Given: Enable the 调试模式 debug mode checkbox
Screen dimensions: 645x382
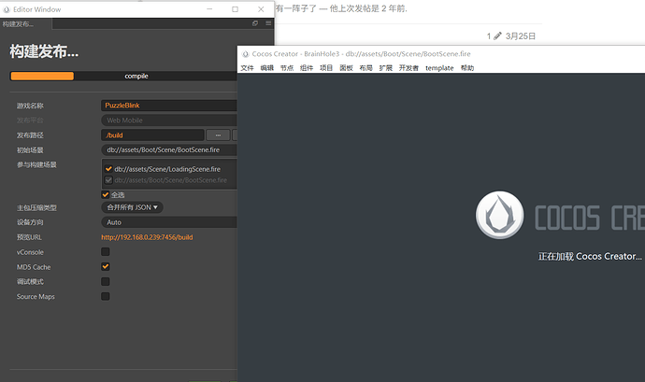Looking at the screenshot, I should [106, 281].
